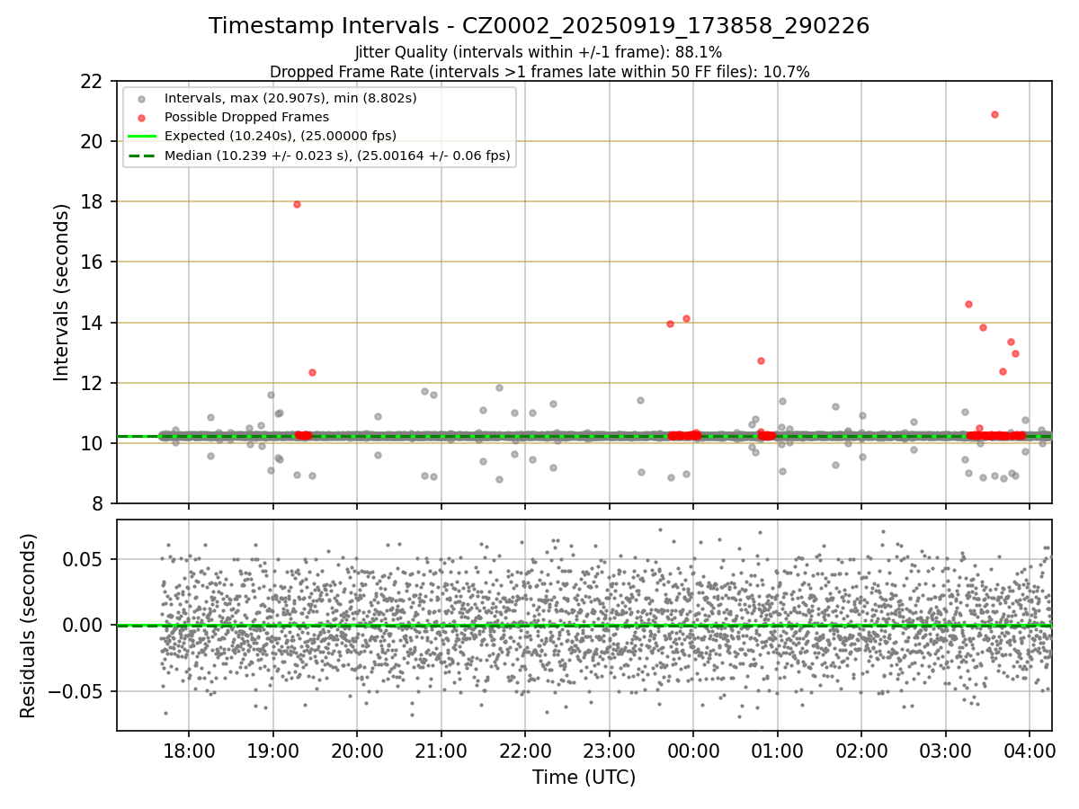The width and height of the screenshot is (1079, 809).
Task: Click x-axis tick label '18:00'
Action: pyautogui.click(x=189, y=751)
